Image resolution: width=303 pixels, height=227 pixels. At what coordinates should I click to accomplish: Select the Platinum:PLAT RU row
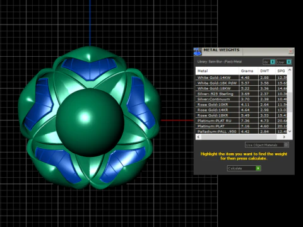(x=241, y=121)
